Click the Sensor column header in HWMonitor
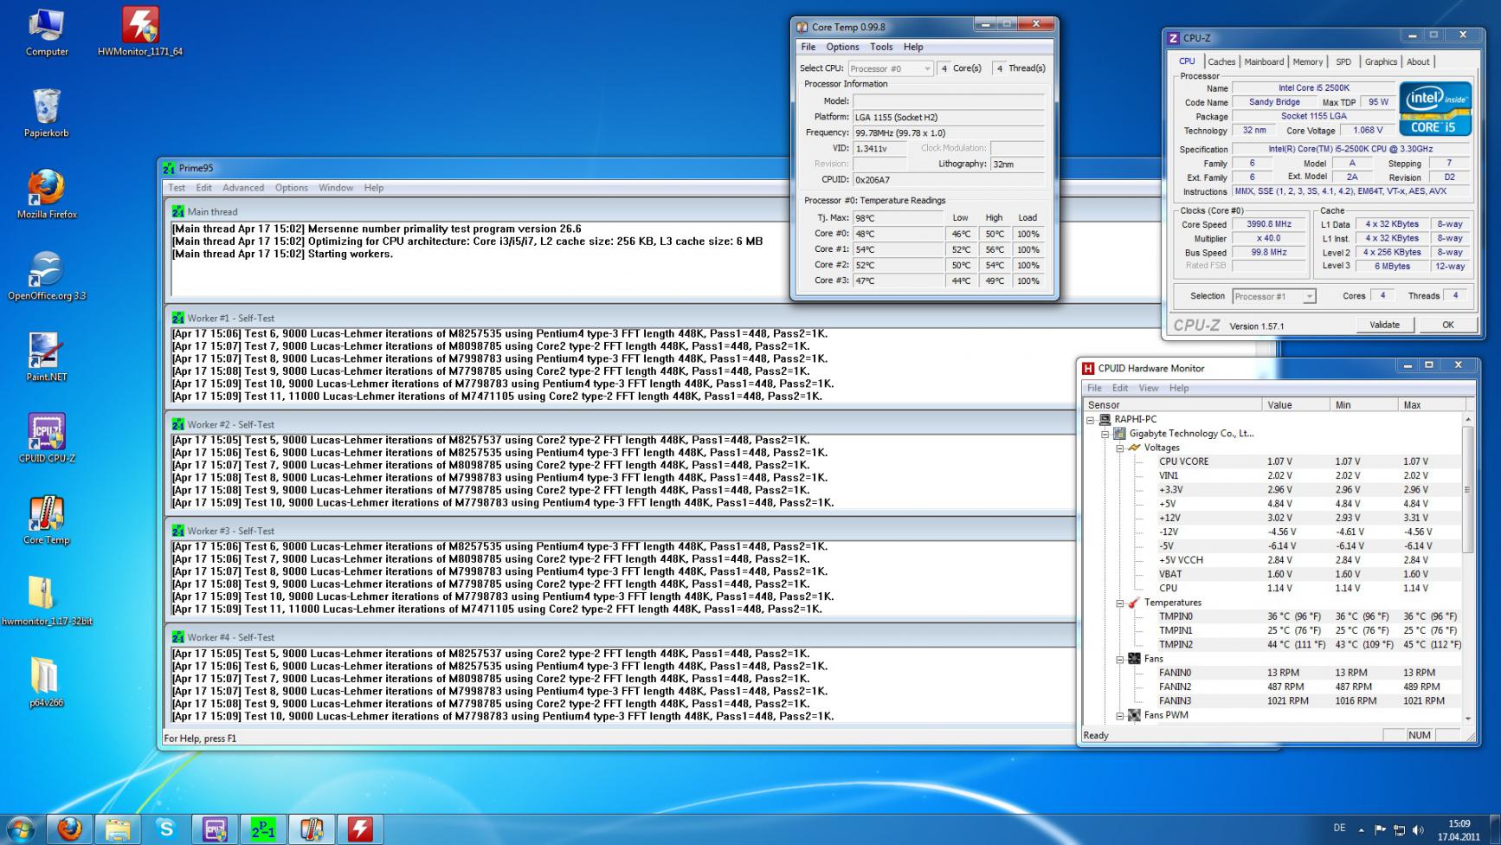The height and width of the screenshot is (845, 1501). pos(1172,404)
